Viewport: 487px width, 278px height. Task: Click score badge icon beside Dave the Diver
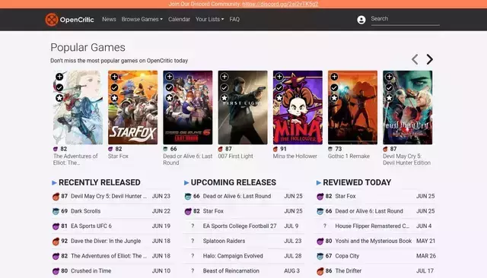[x=56, y=241]
